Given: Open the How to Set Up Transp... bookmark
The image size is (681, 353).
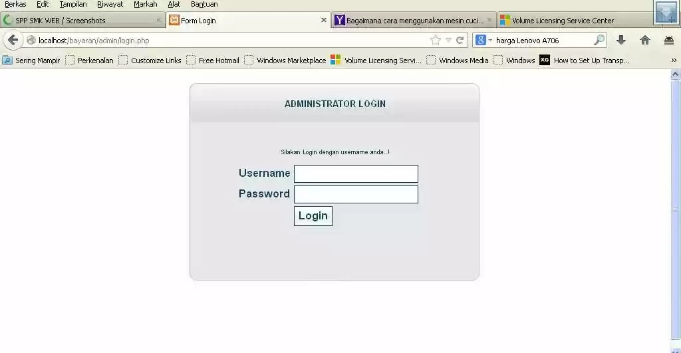Looking at the screenshot, I should point(585,60).
